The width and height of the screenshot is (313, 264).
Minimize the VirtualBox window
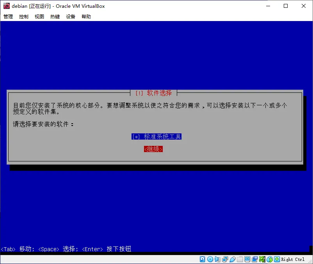(x=268, y=6)
